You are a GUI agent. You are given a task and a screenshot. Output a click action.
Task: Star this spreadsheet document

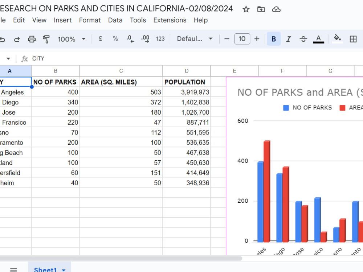click(x=246, y=9)
